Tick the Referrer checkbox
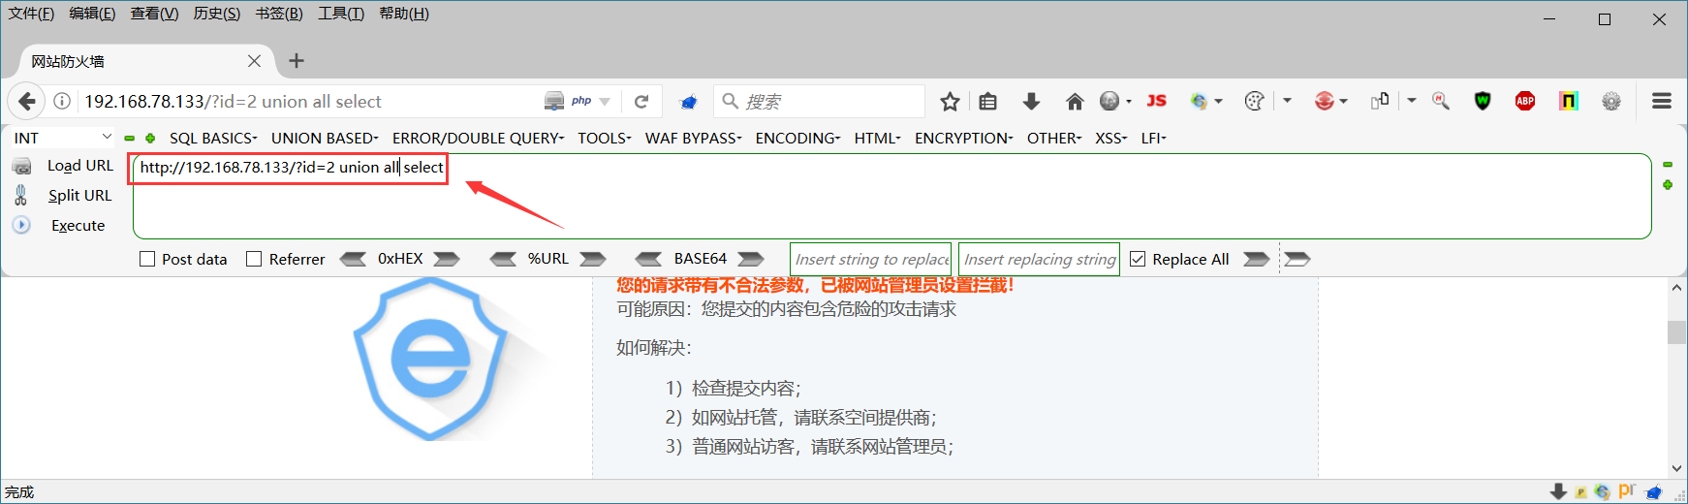1688x504 pixels. coord(254,259)
